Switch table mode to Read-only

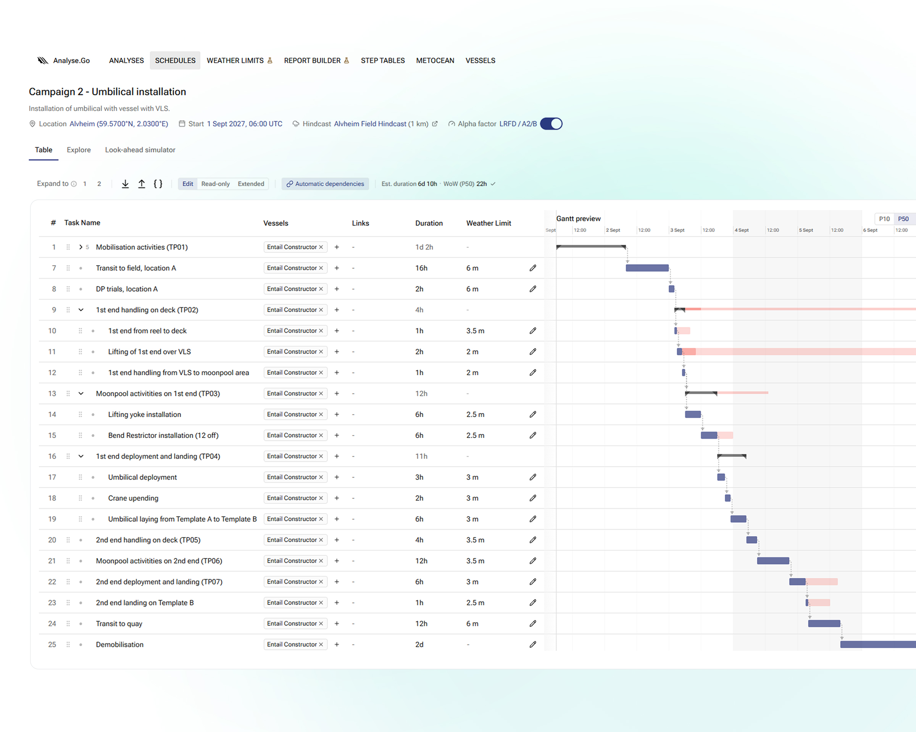215,184
